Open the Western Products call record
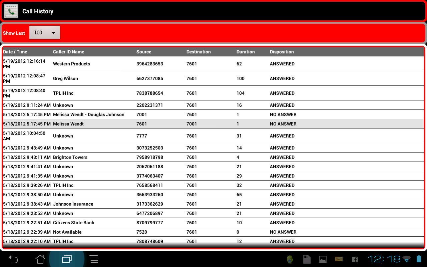 [x=133, y=64]
